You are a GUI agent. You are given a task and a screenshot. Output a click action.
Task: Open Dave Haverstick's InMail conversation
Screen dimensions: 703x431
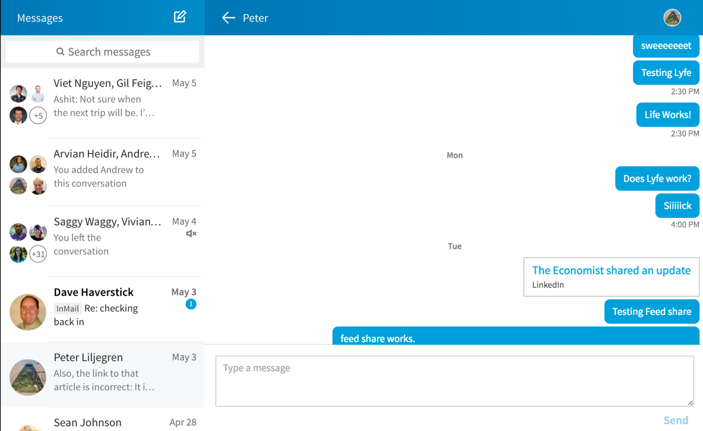pyautogui.click(x=103, y=309)
